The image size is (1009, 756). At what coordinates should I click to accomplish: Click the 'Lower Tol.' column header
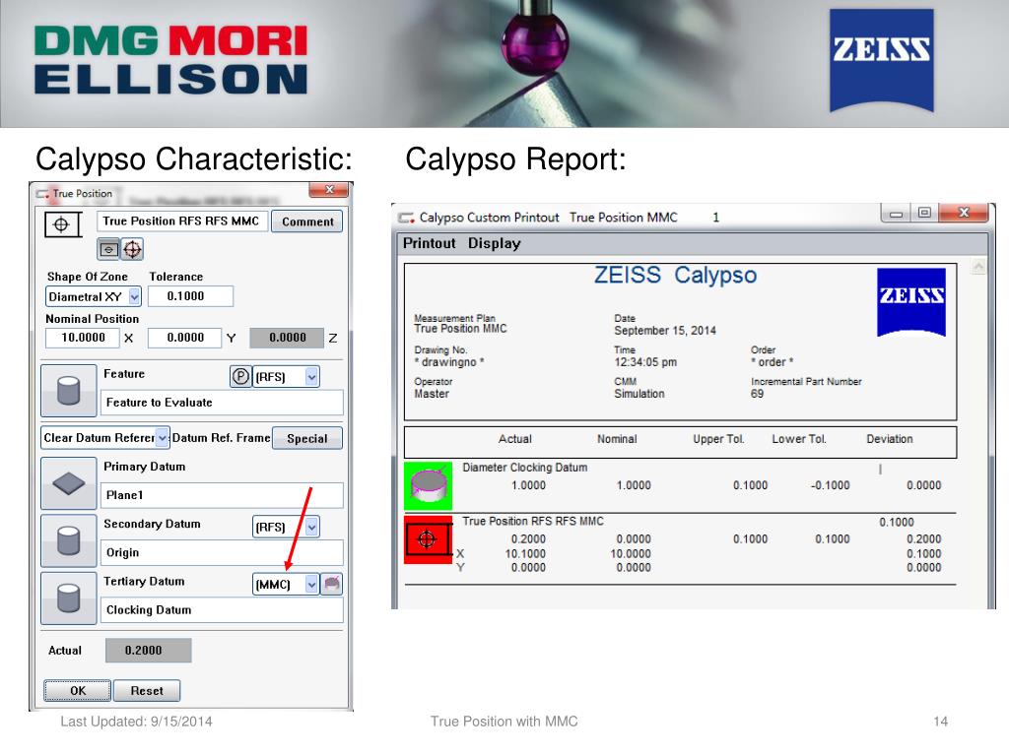tap(799, 439)
